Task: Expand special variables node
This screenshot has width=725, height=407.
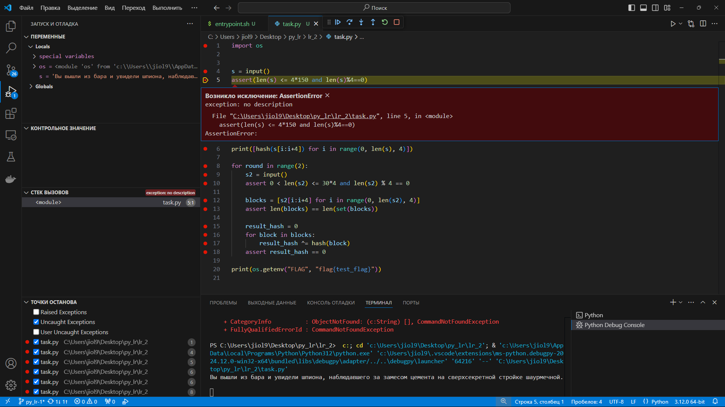Action: [x=34, y=56]
